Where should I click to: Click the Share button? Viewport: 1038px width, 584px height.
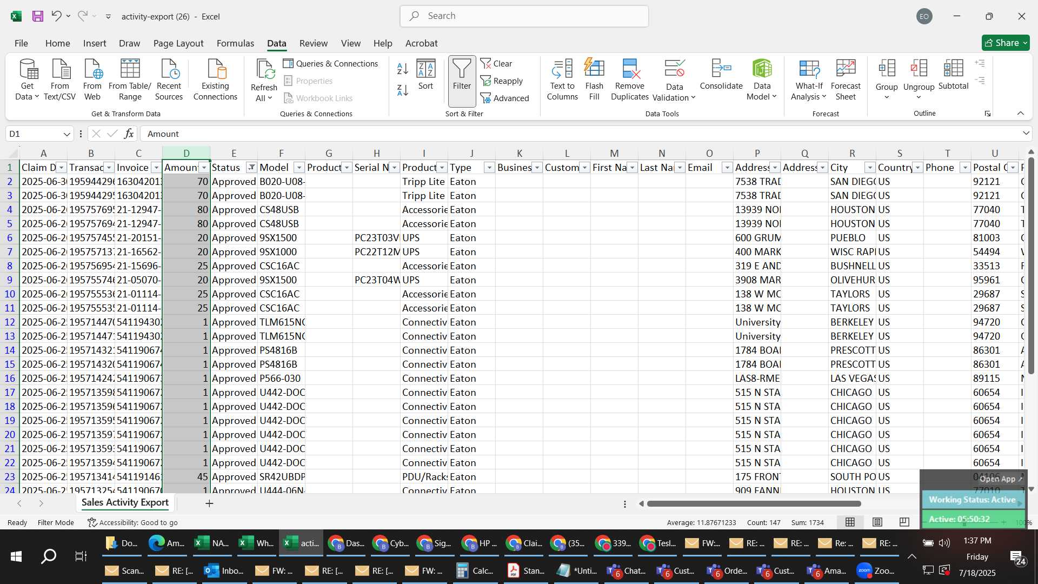click(1006, 43)
